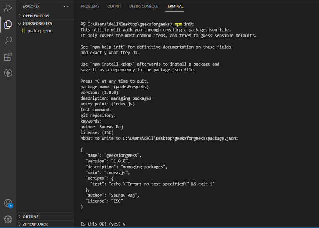
Task: Click the 'author: Saurav Raj' terminal line
Action: 102,127
